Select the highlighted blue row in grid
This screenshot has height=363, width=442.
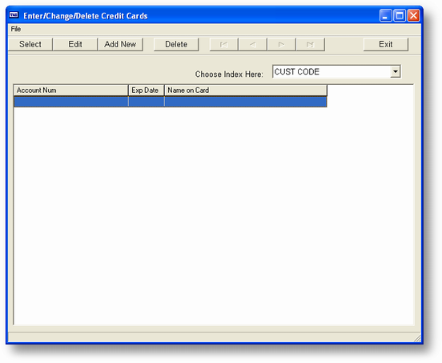[171, 102]
